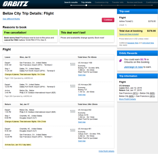Click the $3.79 Orbucks amount
This screenshot has height=154, width=158.
(143, 59)
